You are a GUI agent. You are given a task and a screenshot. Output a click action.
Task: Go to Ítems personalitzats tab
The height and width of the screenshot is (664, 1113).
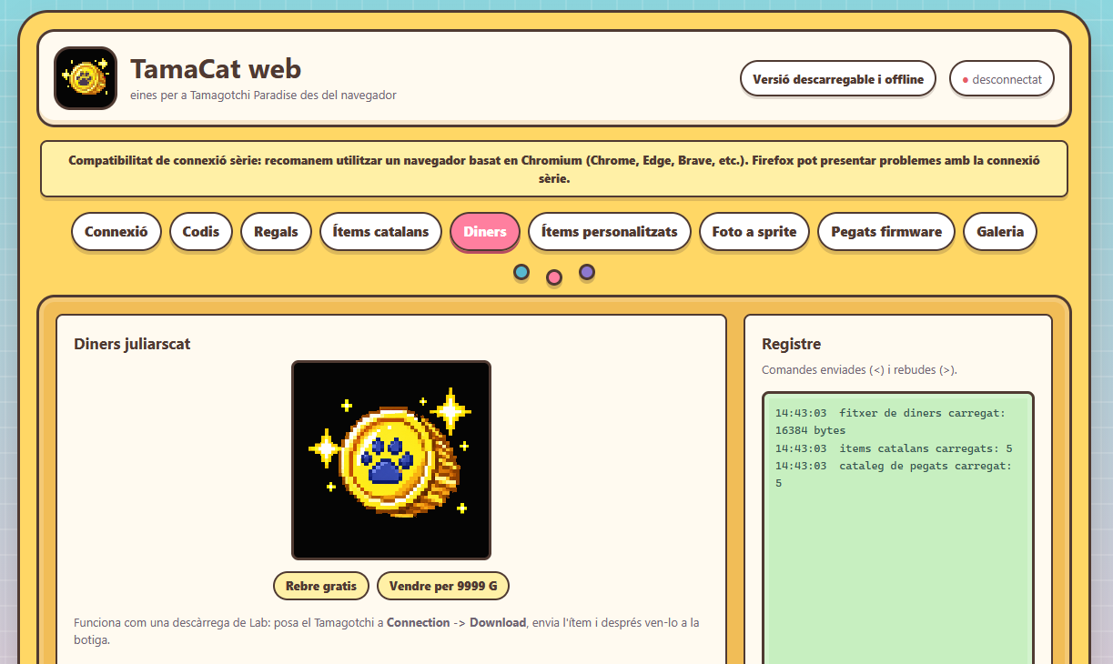pyautogui.click(x=610, y=231)
